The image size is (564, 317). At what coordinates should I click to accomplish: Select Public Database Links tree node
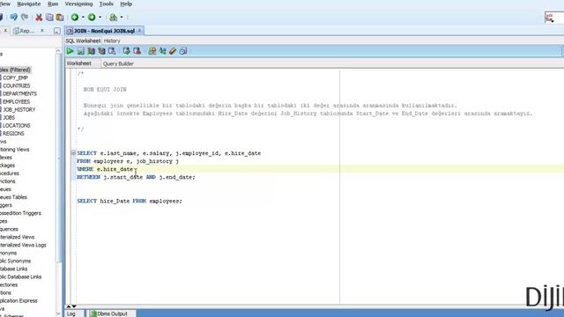pos(20,276)
